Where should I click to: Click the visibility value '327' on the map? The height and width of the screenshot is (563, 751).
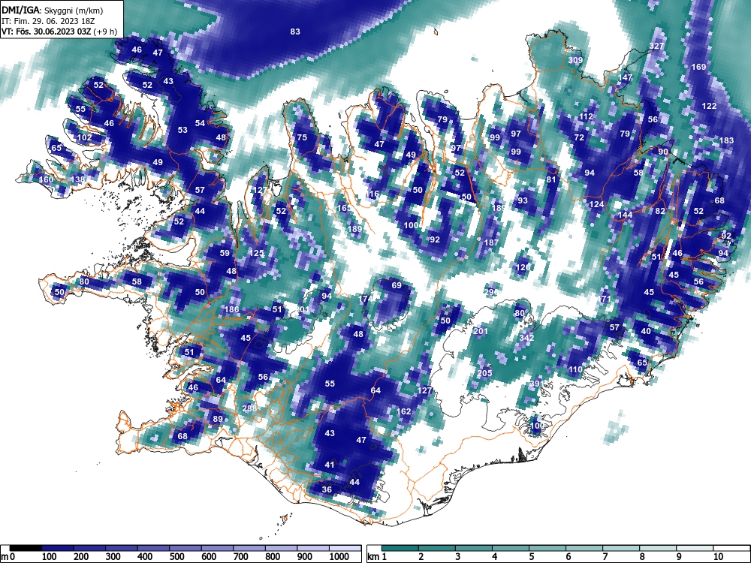tap(656, 46)
